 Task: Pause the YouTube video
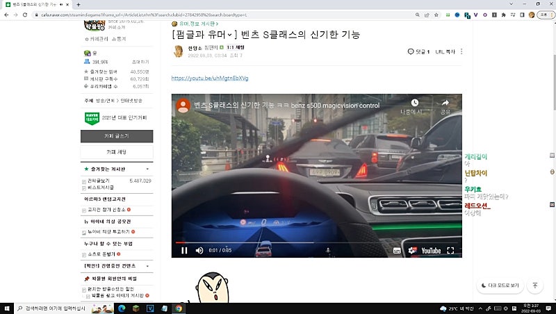pyautogui.click(x=184, y=251)
